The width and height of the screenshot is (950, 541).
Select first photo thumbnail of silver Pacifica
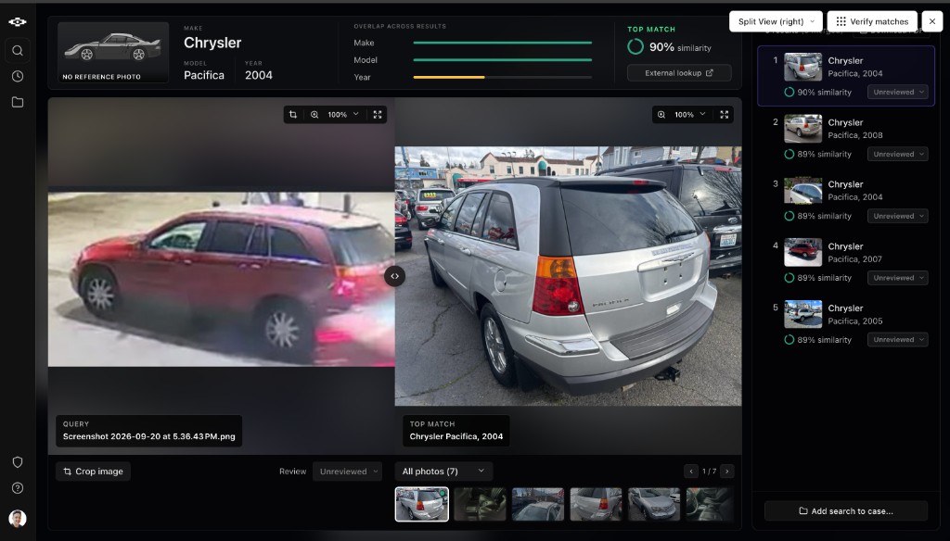[422, 504]
